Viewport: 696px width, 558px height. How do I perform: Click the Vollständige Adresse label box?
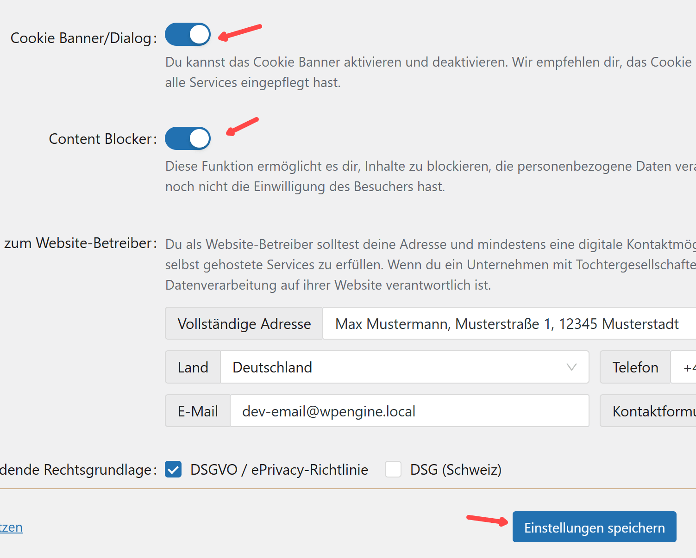244,324
